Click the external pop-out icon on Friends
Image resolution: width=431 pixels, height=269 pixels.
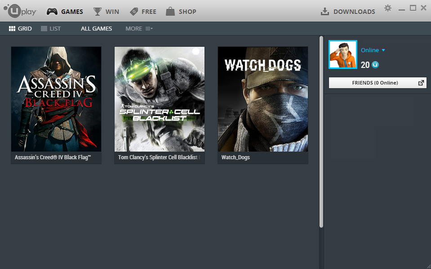click(x=421, y=83)
